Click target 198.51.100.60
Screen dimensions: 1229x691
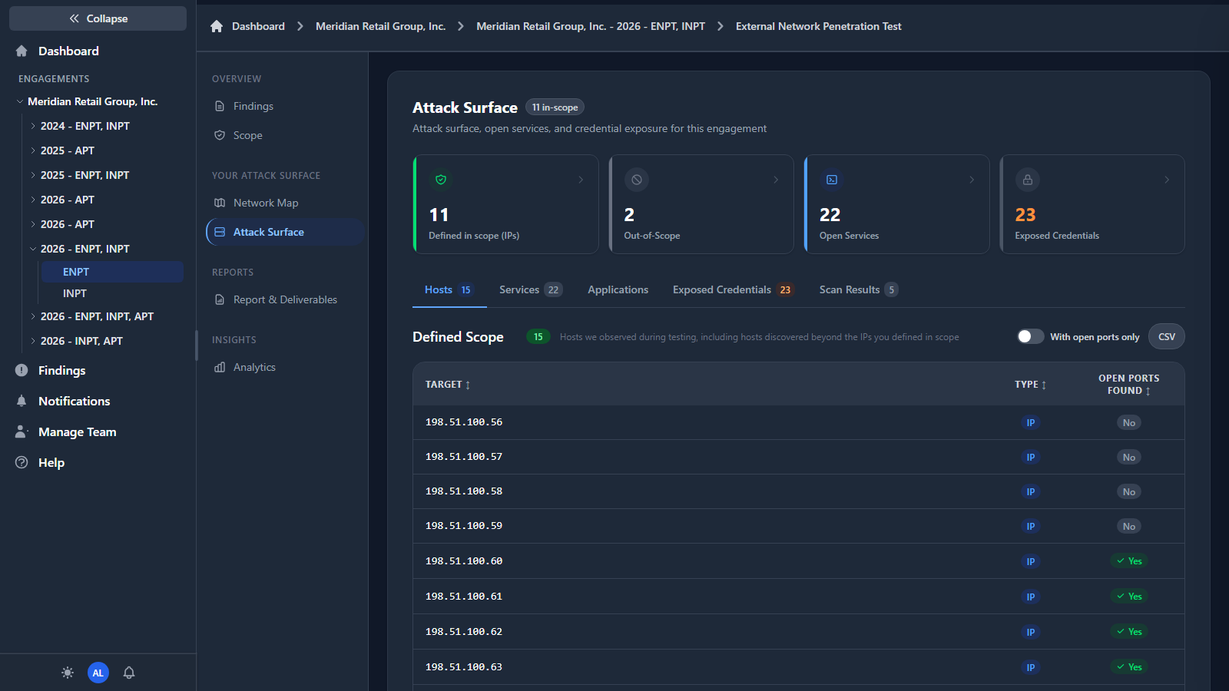click(x=464, y=561)
